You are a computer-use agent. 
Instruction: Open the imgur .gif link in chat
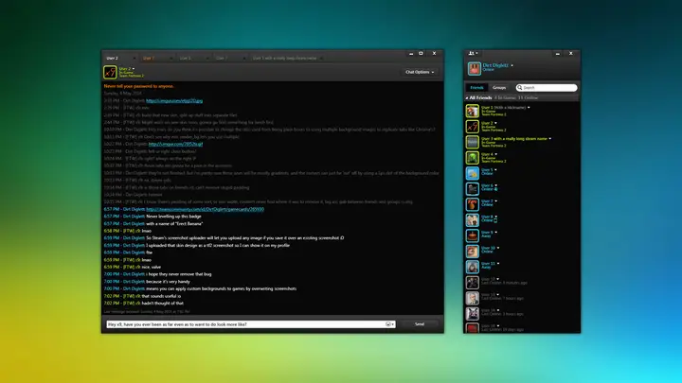[176, 144]
